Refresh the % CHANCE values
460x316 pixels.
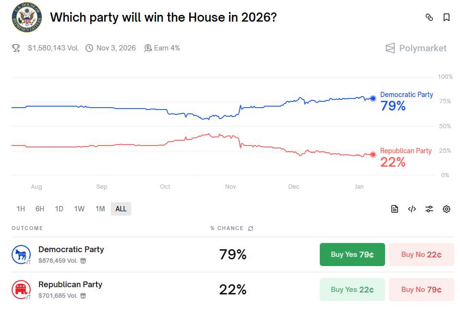250,228
